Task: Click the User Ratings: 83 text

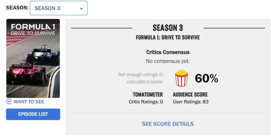Action: [191, 102]
